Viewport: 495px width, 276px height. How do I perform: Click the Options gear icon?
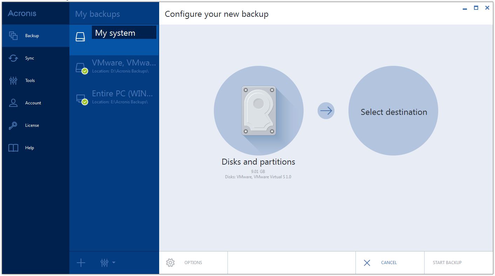(x=170, y=263)
